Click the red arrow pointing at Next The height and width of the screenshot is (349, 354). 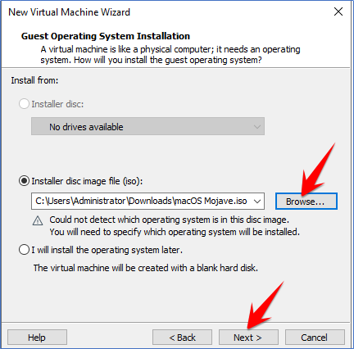[265, 305]
